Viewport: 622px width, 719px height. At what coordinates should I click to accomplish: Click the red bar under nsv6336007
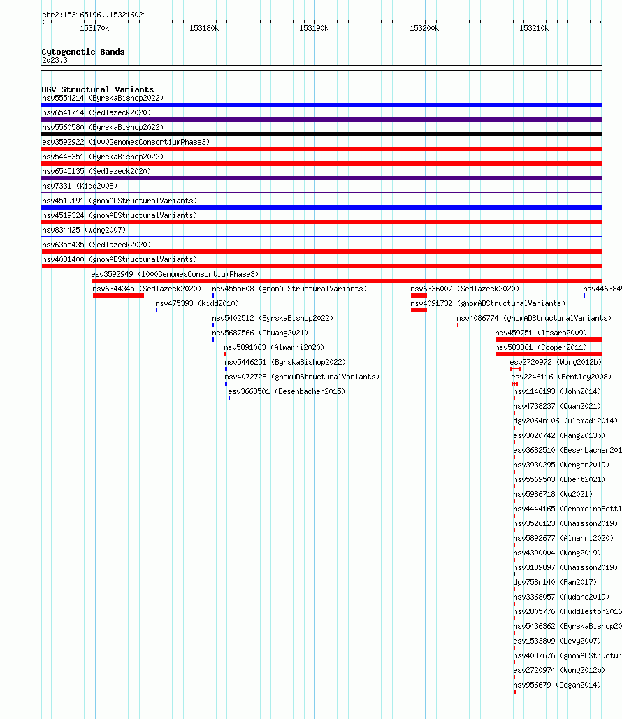pyautogui.click(x=419, y=296)
